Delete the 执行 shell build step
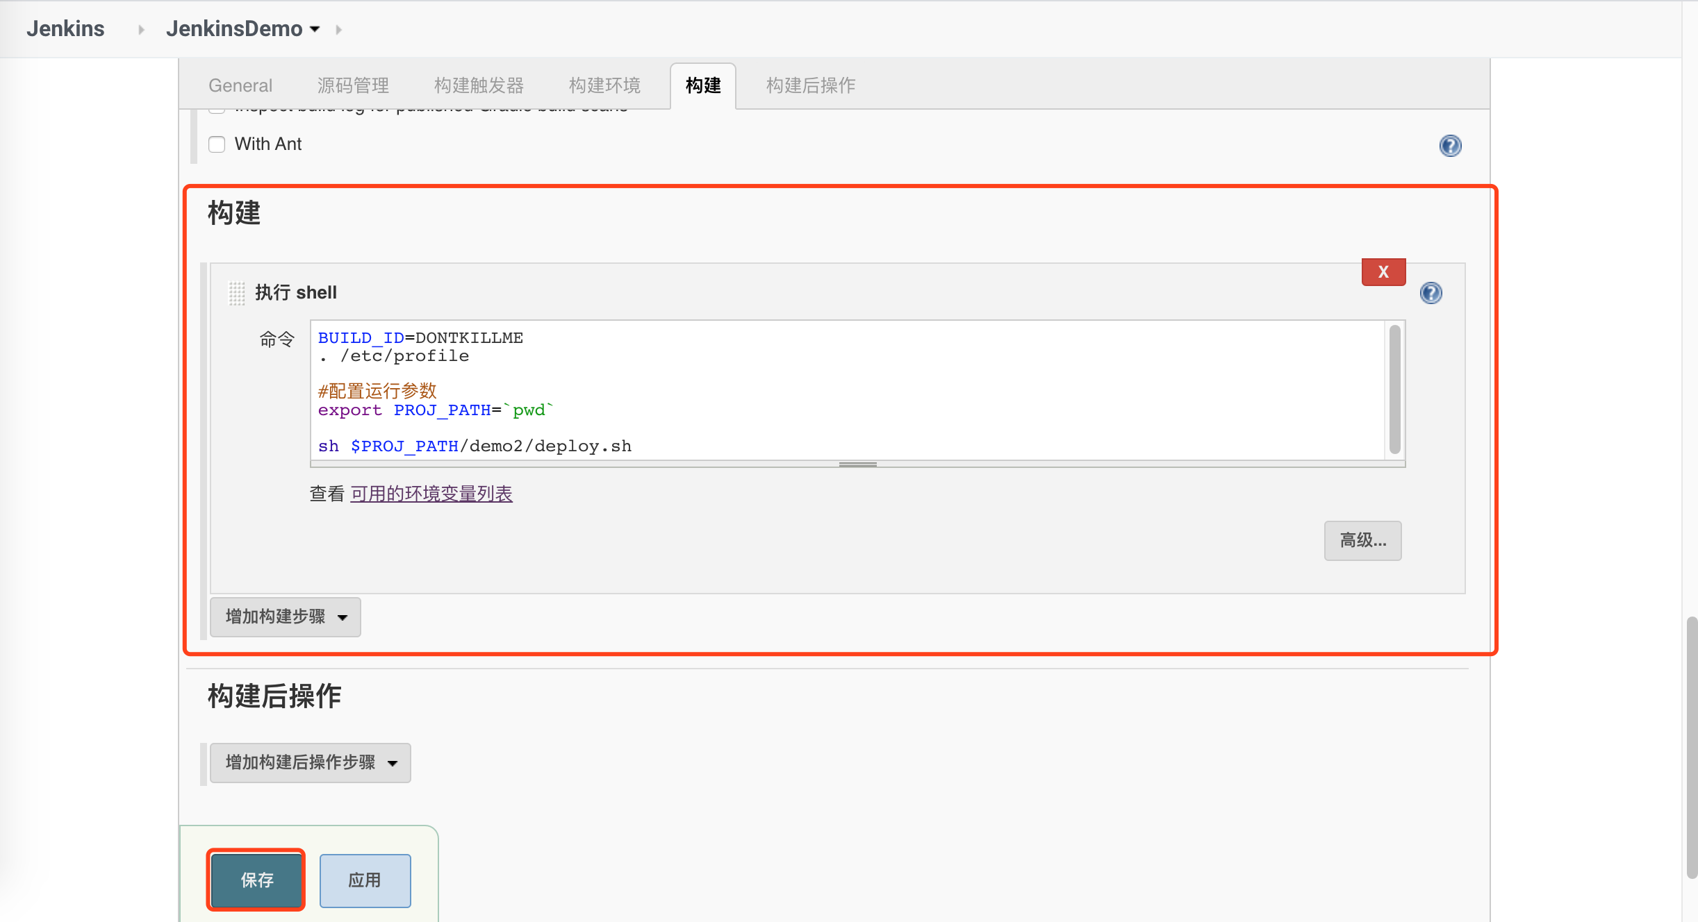Screen dimensions: 1698x922 [x=1383, y=271]
